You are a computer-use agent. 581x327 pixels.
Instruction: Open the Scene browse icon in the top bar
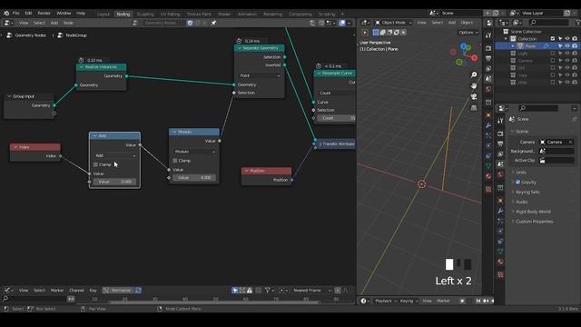coord(433,13)
